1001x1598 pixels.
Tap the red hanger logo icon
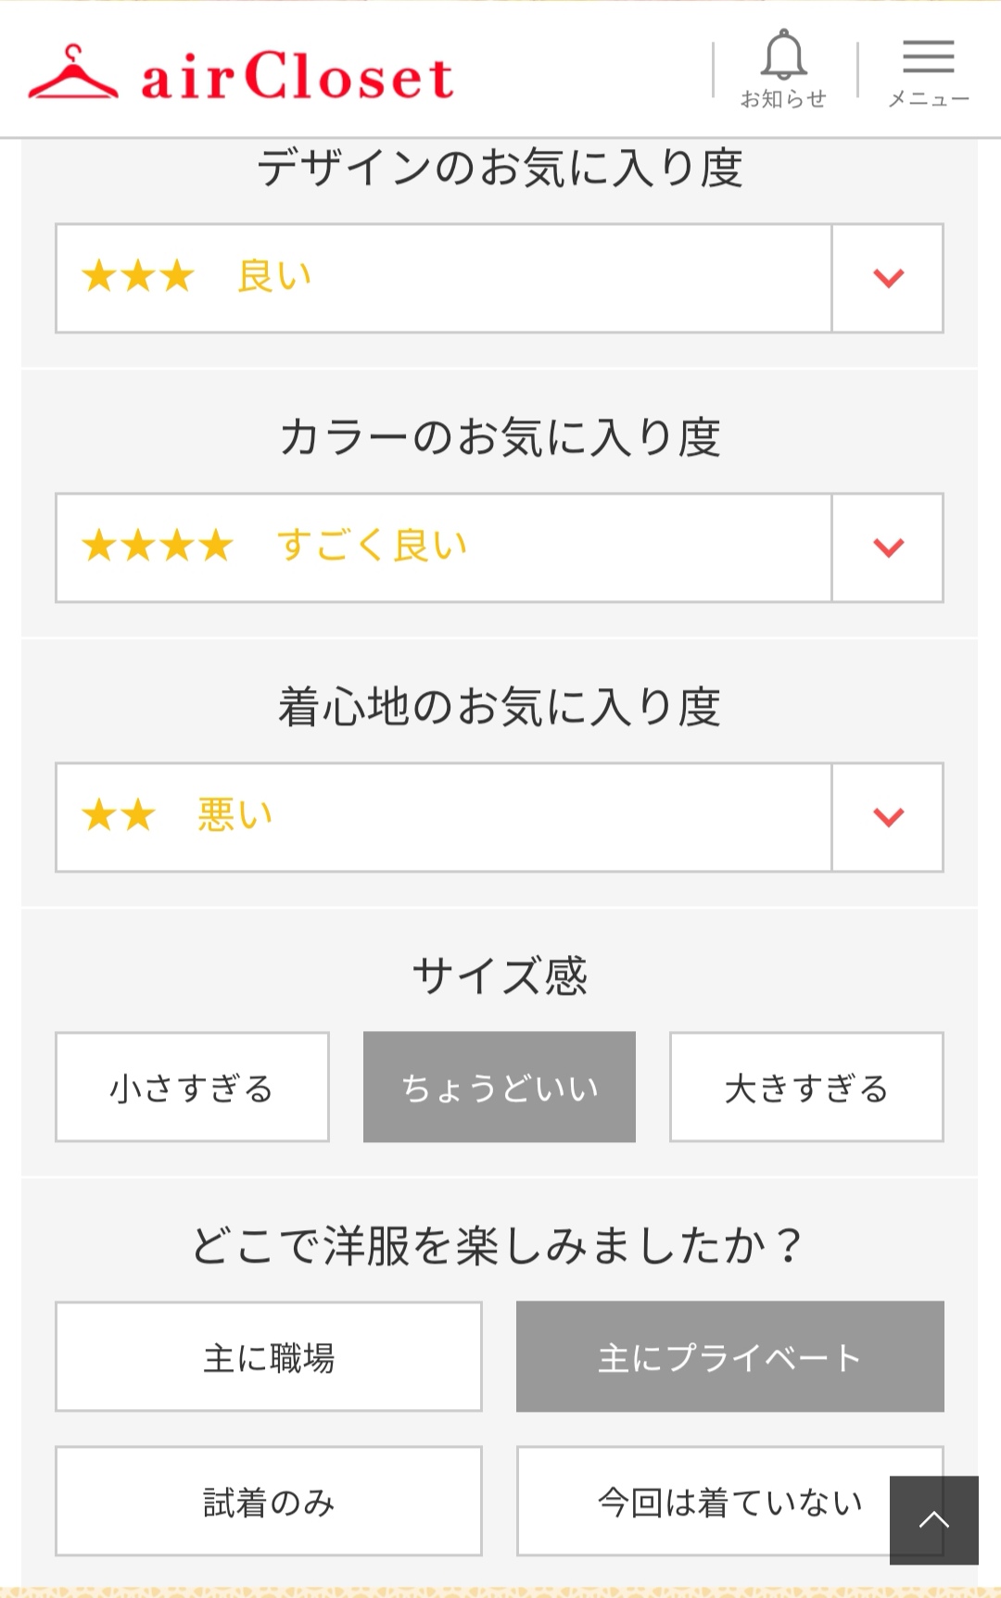coord(73,72)
